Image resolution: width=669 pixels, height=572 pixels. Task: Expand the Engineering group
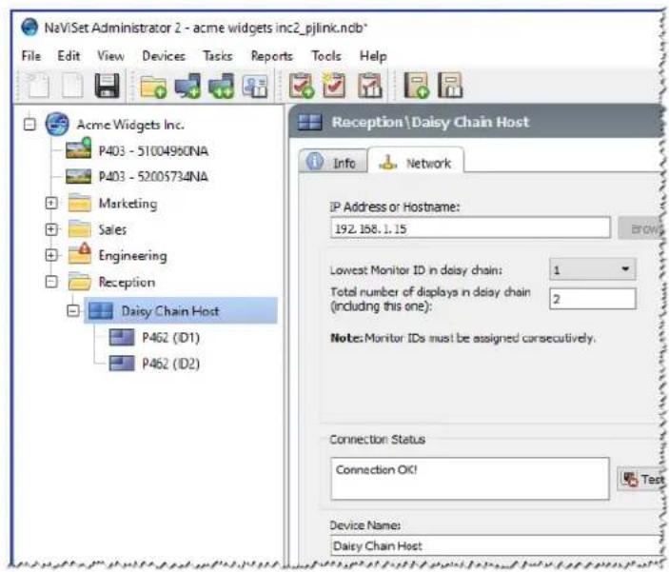click(51, 255)
